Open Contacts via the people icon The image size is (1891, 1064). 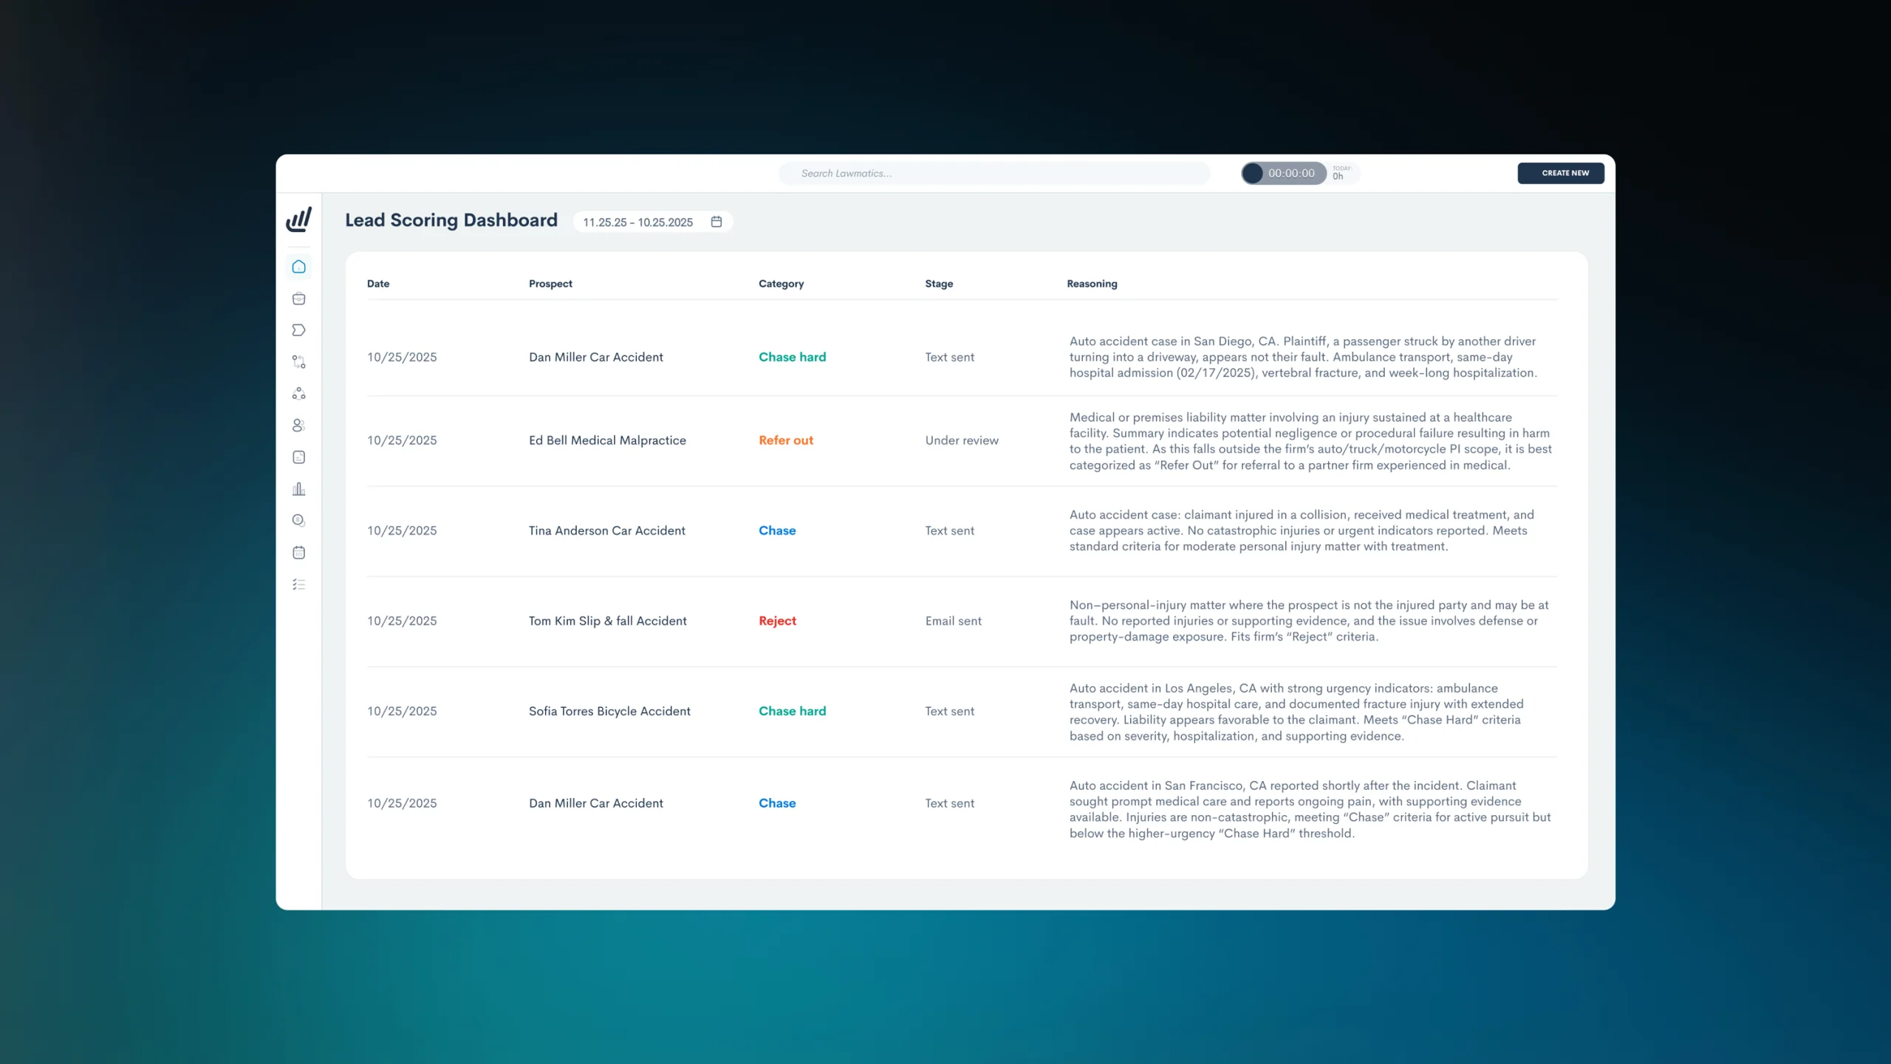pyautogui.click(x=298, y=425)
